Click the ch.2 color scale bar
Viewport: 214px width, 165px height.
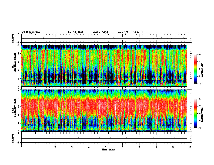(195, 114)
